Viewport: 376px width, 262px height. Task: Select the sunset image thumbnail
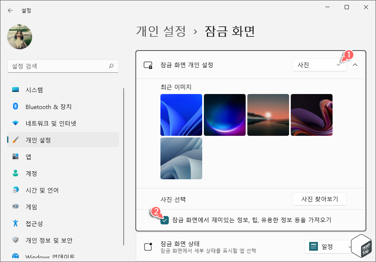click(268, 114)
